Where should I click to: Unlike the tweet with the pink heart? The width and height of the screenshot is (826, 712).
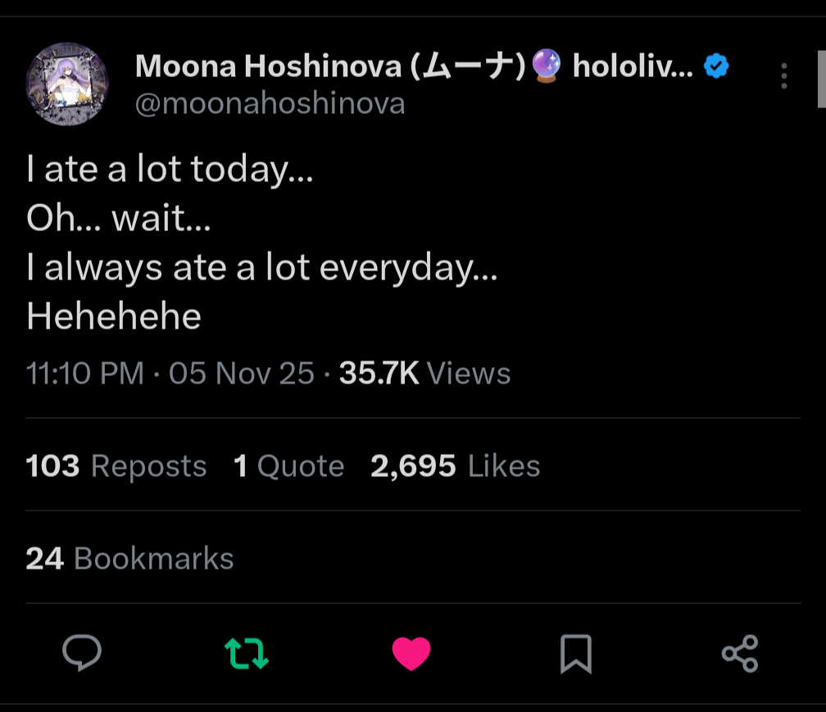pos(411,654)
